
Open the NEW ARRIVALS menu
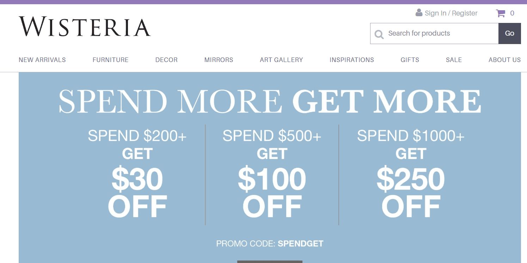(x=42, y=60)
